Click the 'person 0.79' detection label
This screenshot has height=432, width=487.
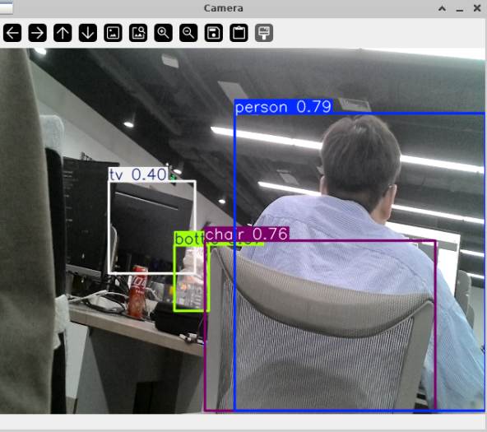(283, 106)
